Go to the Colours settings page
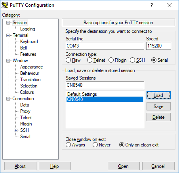The height and width of the screenshot is (173, 179). 27,92
